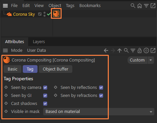Image resolution: width=157 pixels, height=123 pixels.
Task: Toggle Seen by refractions checkbox
Action: tap(101, 96)
